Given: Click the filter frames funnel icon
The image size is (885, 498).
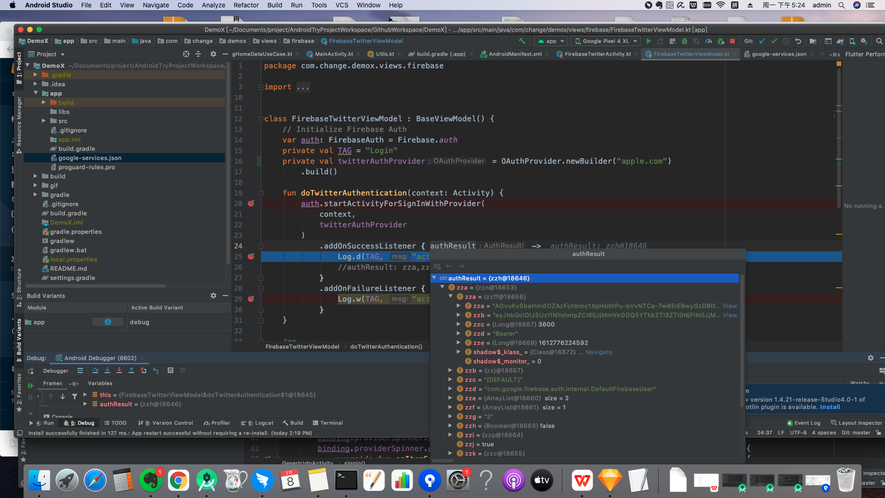Looking at the screenshot, I should pos(75,397).
